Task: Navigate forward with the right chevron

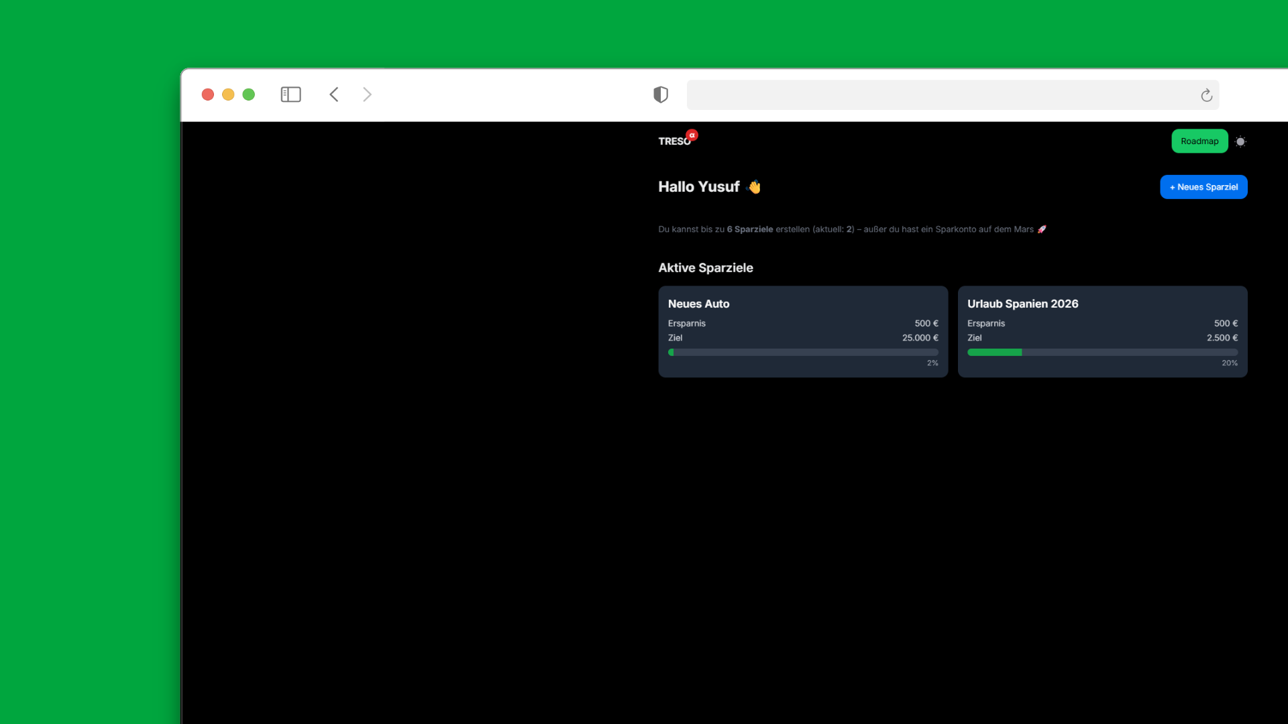Action: coord(367,95)
